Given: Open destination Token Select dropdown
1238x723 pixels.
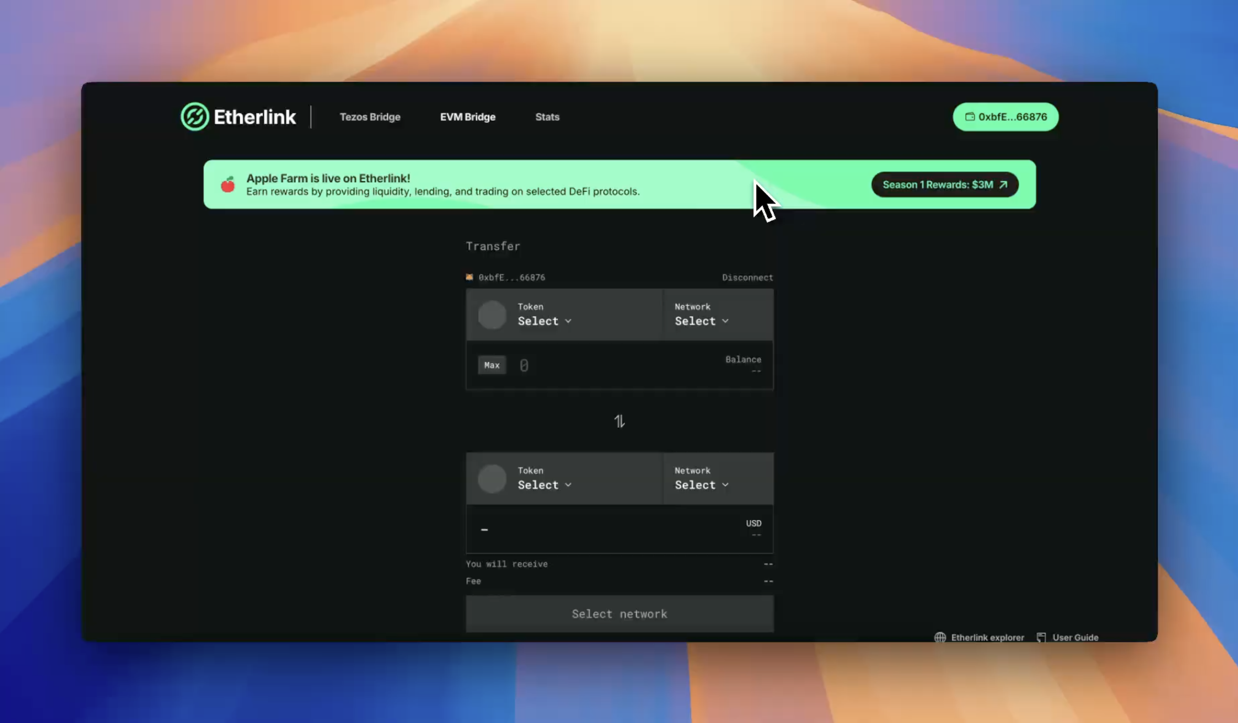Looking at the screenshot, I should 544,485.
